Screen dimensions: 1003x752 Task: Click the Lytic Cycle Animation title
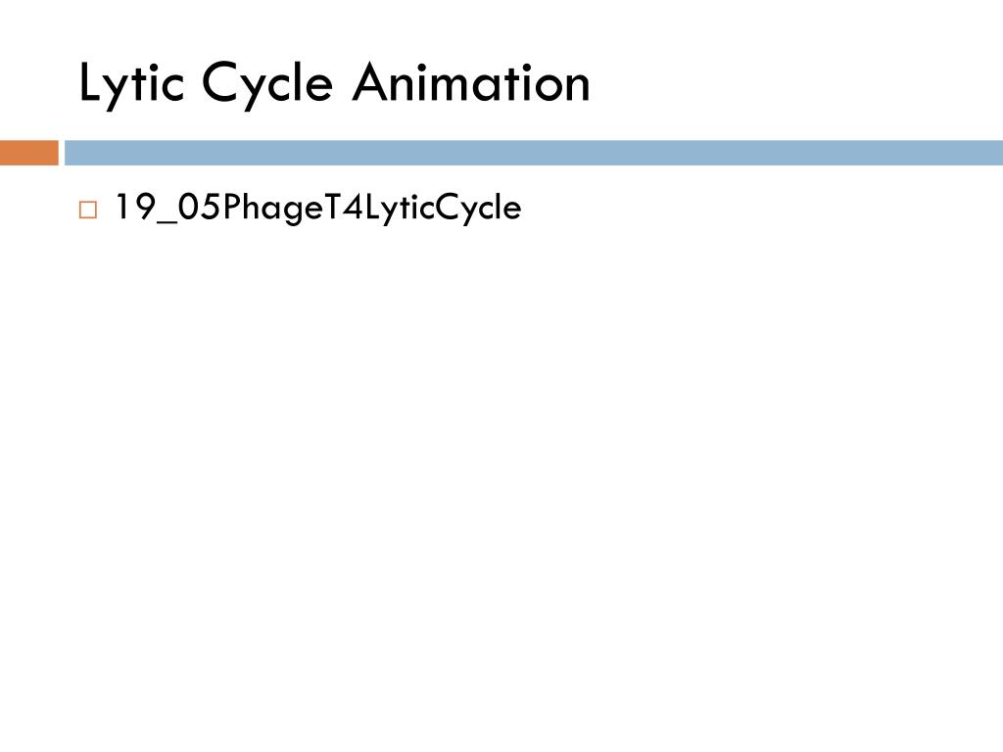pyautogui.click(x=334, y=84)
